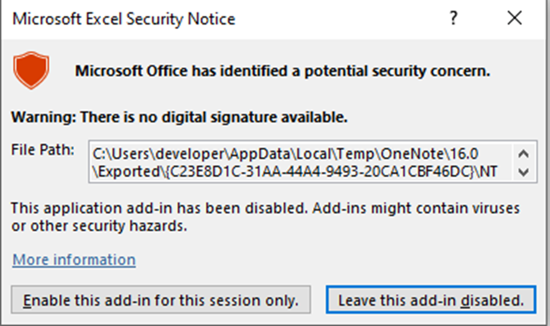
Task: Click the orange security shield icon
Action: (31, 70)
